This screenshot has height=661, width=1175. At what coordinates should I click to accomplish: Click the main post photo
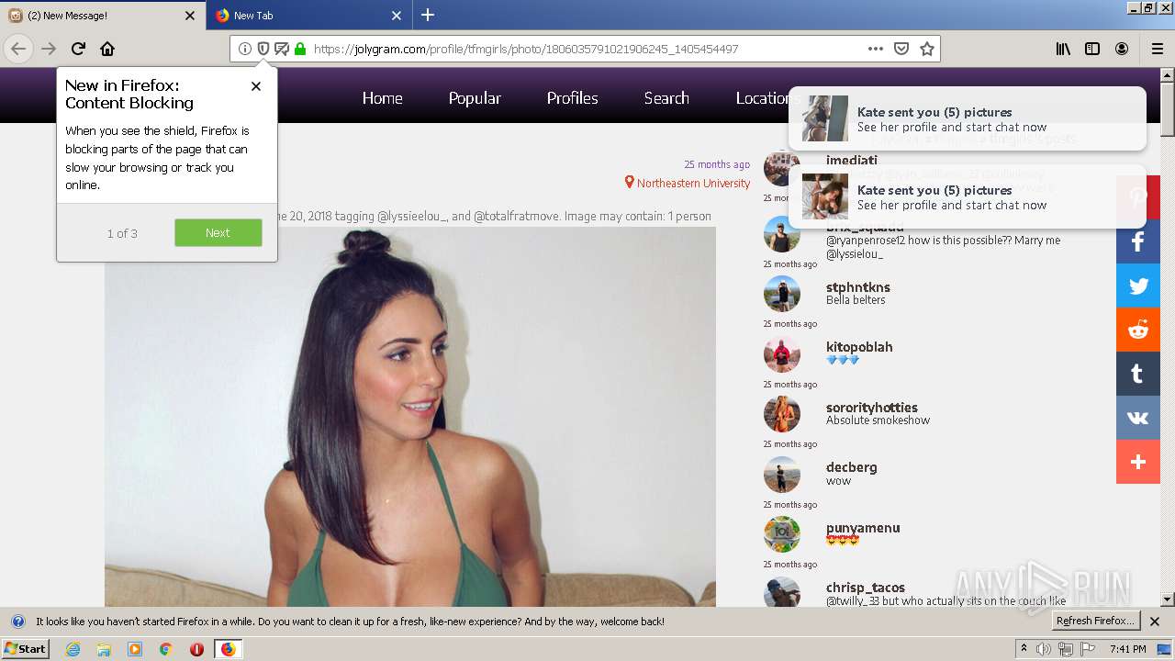pos(410,417)
